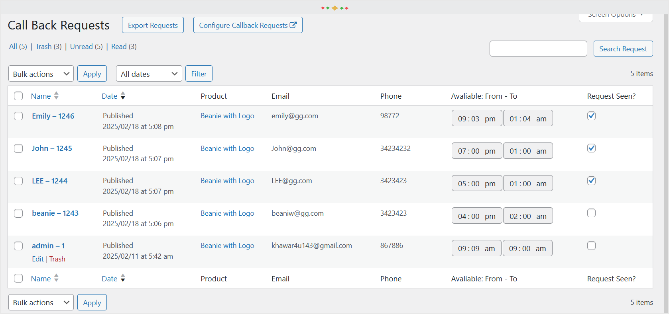Select the Emily – 1246 row checkbox

(18, 116)
